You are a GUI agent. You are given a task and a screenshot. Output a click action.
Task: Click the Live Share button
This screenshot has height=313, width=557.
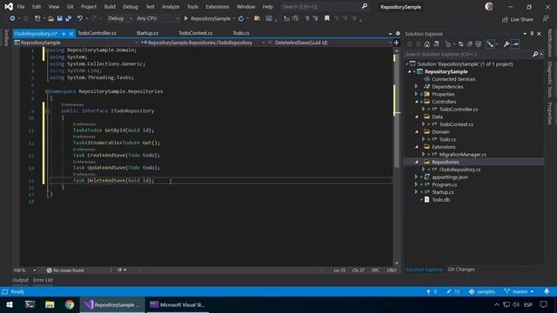pos(518,19)
